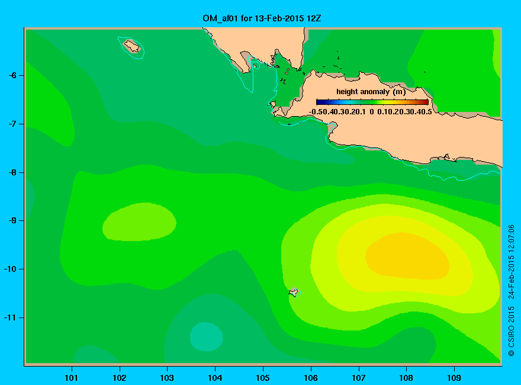Click the x-axis label 107
Screen dimensions: 521x385
click(x=359, y=378)
